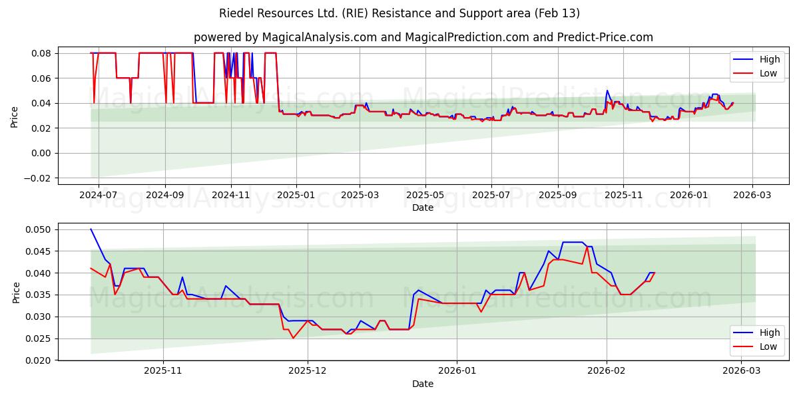Click the 2024-07 date tick label
Image resolution: width=799 pixels, height=399 pixels.
99,196
